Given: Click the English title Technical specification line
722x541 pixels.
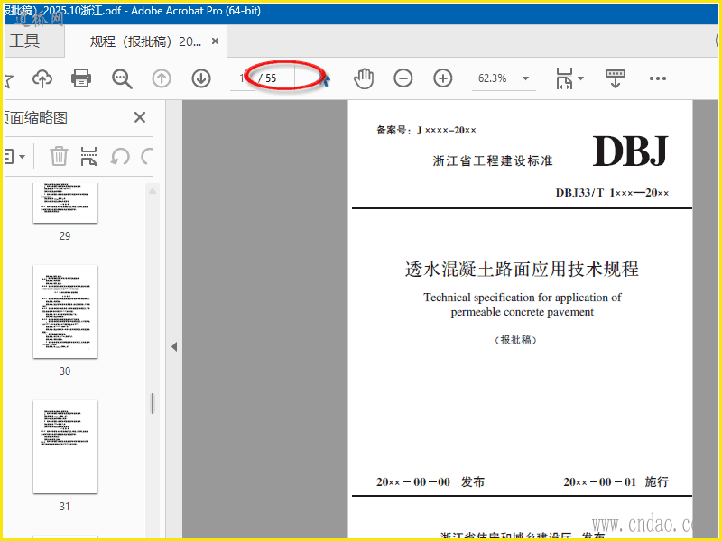Looking at the screenshot, I should tap(523, 298).
